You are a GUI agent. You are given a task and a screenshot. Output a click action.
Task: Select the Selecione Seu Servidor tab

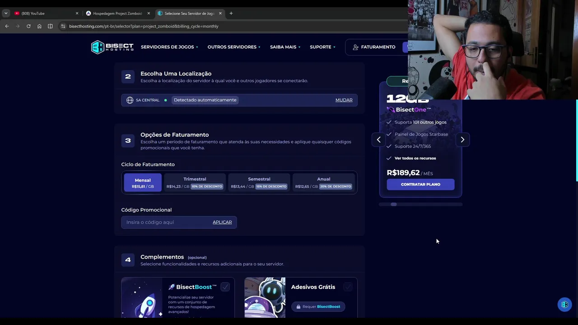coord(190,14)
